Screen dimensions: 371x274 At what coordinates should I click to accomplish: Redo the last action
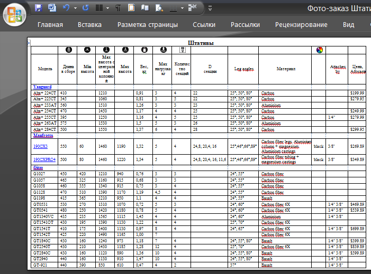(85, 8)
